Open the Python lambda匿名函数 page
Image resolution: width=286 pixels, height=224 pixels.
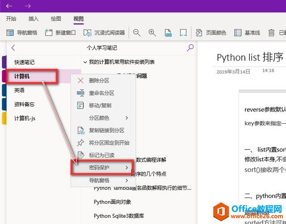(143, 188)
